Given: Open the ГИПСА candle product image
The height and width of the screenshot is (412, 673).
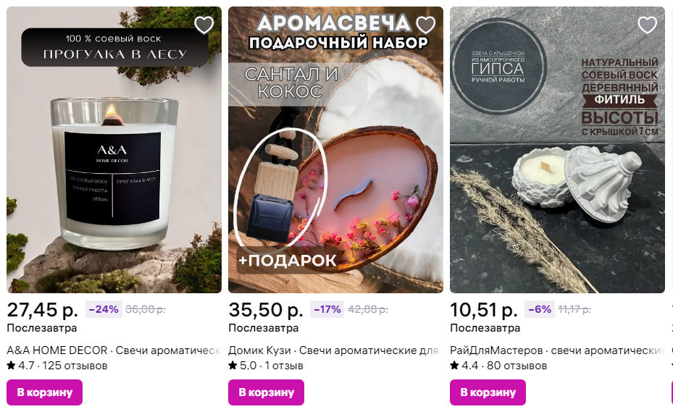Looking at the screenshot, I should [557, 150].
